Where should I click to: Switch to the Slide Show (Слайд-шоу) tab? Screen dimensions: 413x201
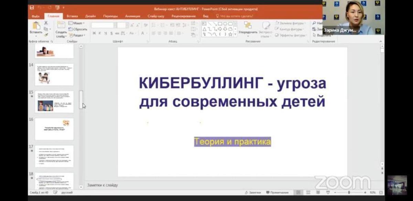coord(156,16)
